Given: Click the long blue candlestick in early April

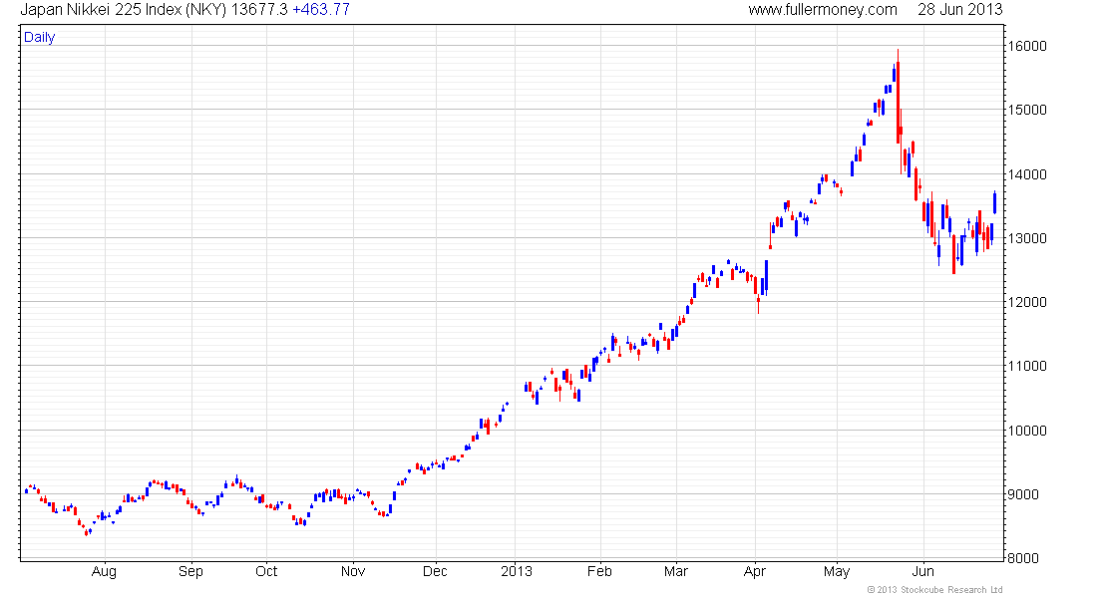Looking at the screenshot, I should click(766, 276).
